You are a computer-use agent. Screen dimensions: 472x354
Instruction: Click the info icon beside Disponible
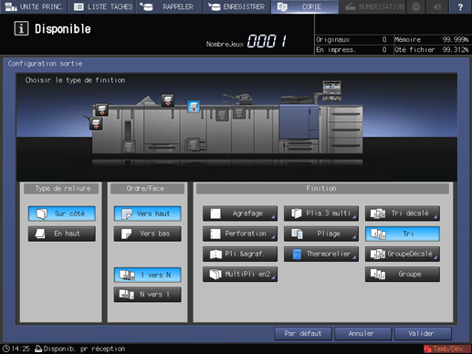click(21, 28)
